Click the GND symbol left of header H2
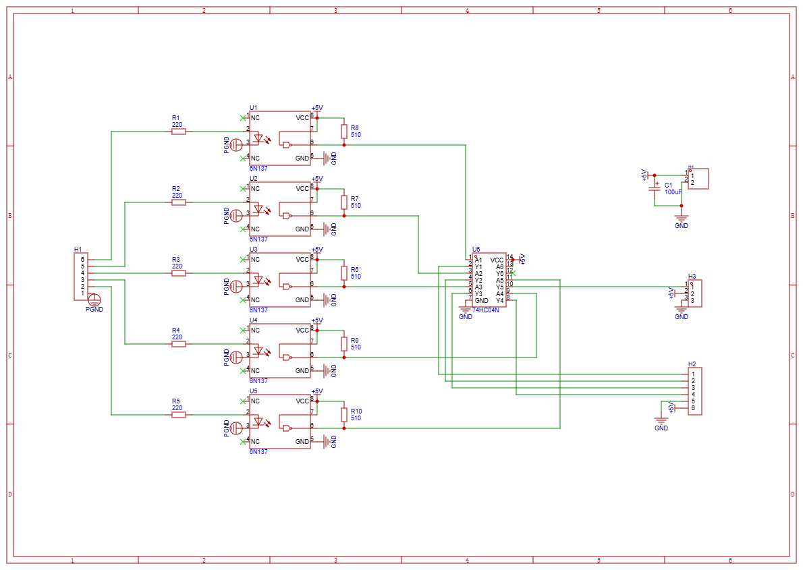 coord(661,421)
